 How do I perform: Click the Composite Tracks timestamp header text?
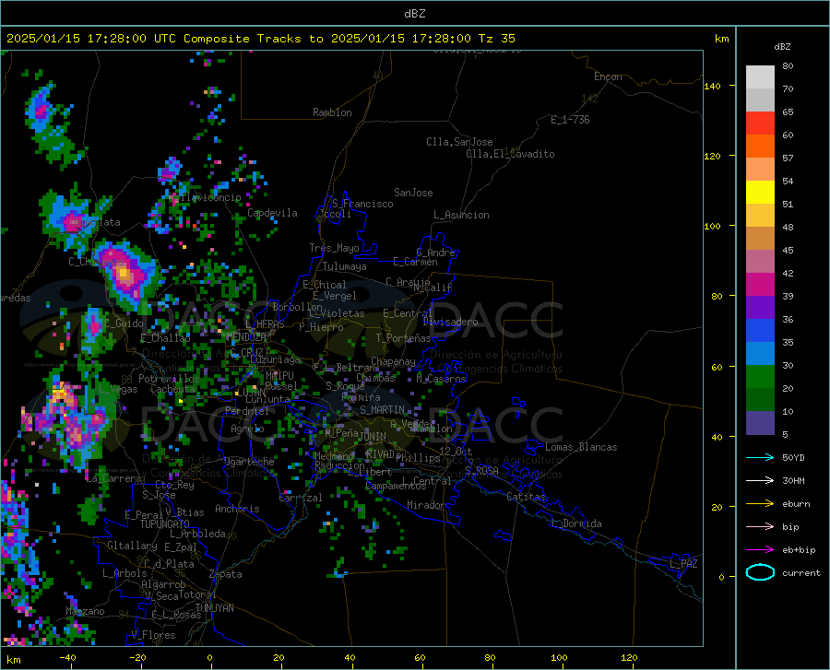click(260, 39)
